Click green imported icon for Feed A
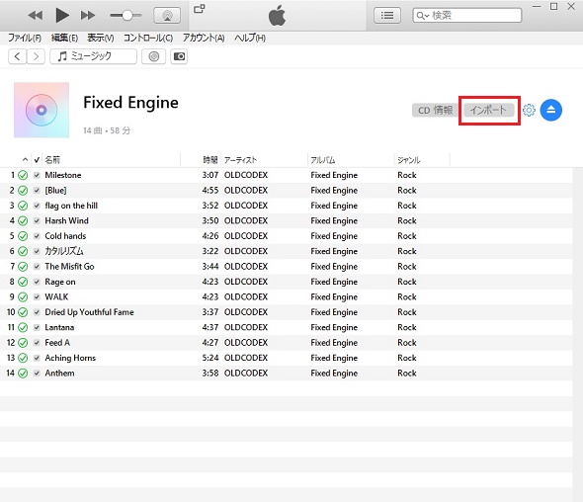This screenshot has width=583, height=502. (x=23, y=343)
